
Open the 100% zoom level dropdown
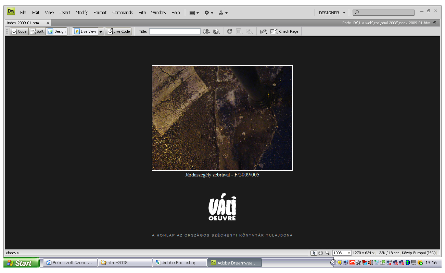point(342,253)
